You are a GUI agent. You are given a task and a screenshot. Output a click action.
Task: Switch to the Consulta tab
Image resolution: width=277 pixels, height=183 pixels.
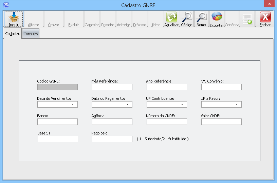pyautogui.click(x=31, y=34)
